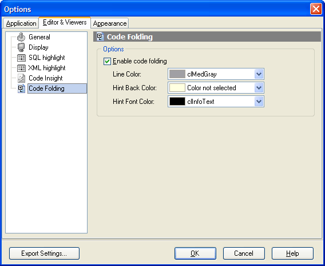Click the SQL highlight grid icon
Viewport: 325px width, 266px height.
(x=21, y=58)
